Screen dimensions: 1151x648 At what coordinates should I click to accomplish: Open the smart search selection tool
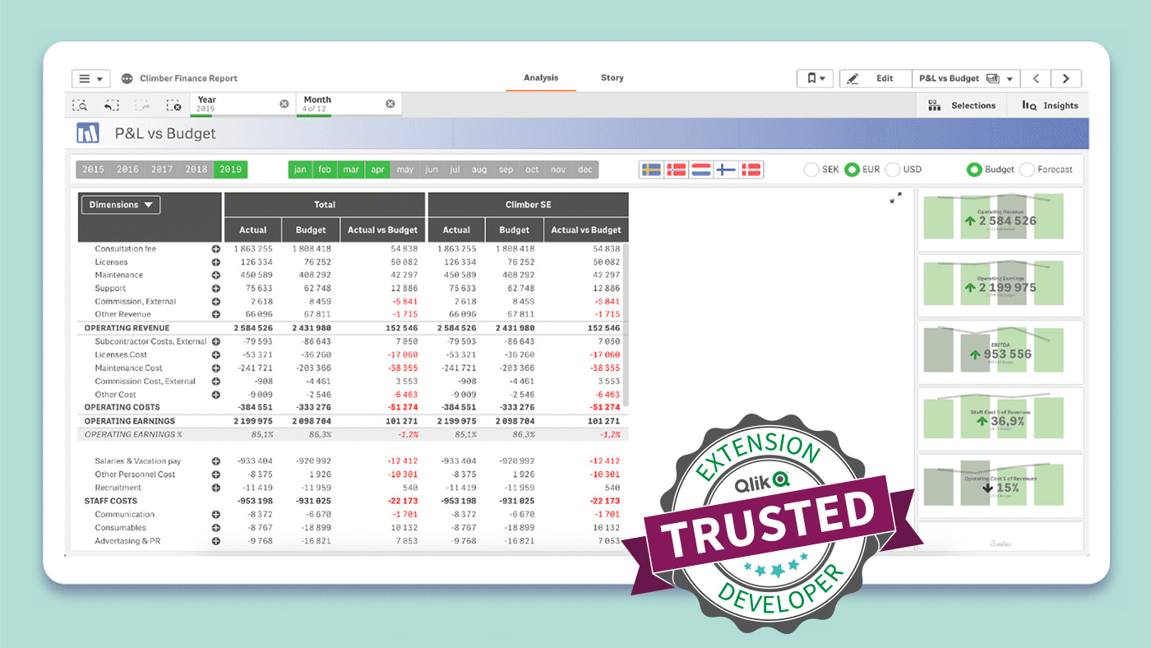[80, 105]
